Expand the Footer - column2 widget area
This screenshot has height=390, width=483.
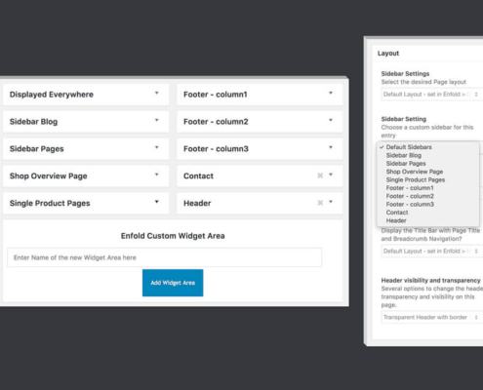[x=331, y=120]
